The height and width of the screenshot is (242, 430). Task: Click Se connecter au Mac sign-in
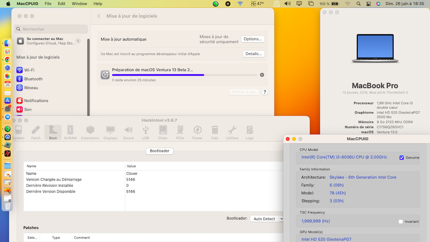pos(49,41)
